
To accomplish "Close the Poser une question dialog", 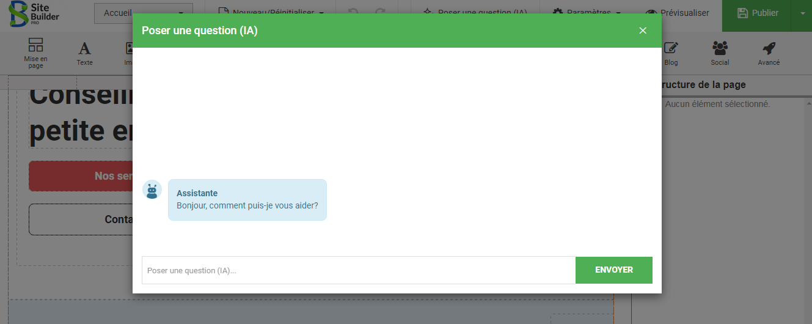I will [x=642, y=31].
